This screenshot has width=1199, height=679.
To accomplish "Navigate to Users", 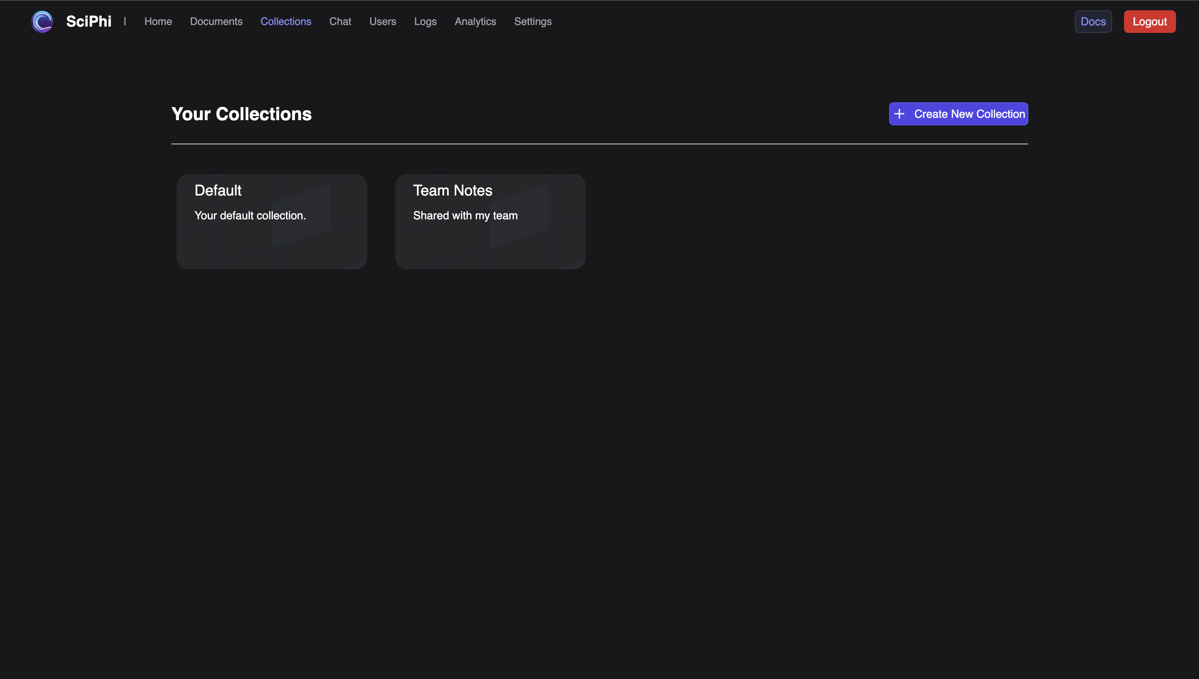I will point(382,21).
